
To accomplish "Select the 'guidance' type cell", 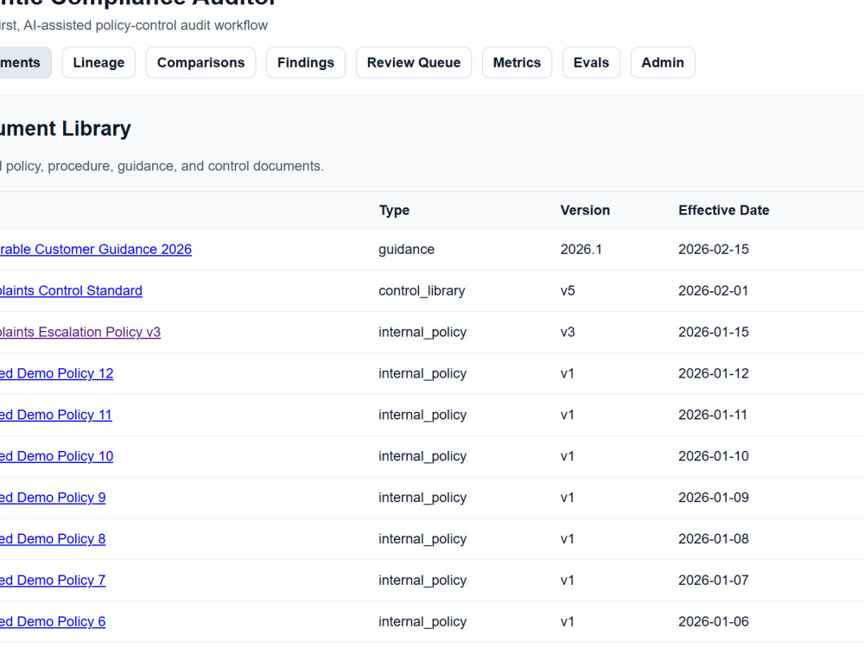I will coord(406,249).
